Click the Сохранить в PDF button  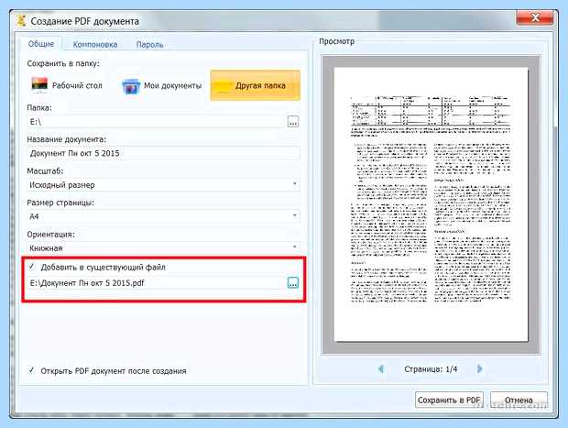[x=449, y=401]
